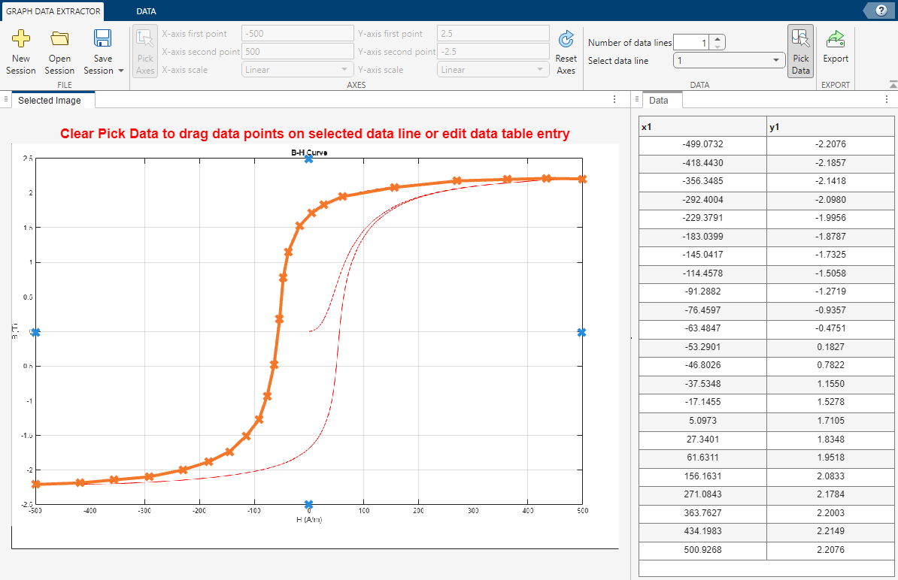Save the current session
The width and height of the screenshot is (898, 580).
coord(102,45)
